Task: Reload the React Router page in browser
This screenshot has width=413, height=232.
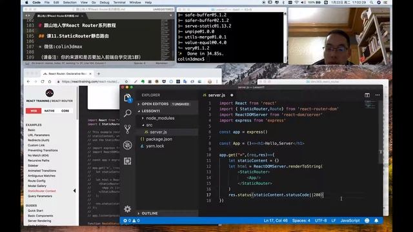Action: [x=43, y=82]
